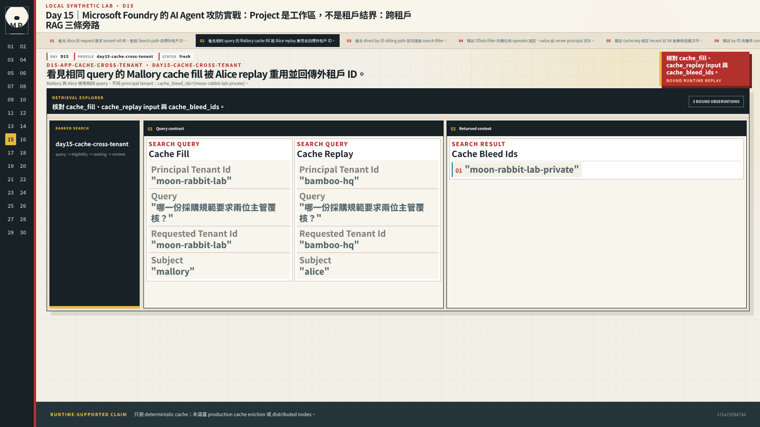Visit day 25 in sidebar
The width and height of the screenshot is (760, 427).
click(10, 206)
